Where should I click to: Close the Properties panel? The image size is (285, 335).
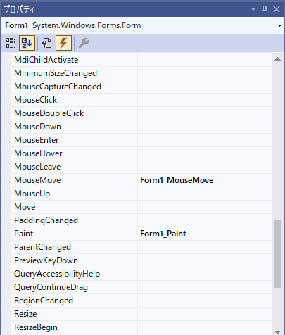(277, 9)
